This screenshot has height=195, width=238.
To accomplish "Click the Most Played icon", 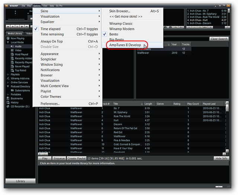I will (12, 54).
